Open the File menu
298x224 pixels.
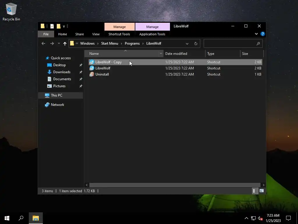click(46, 34)
